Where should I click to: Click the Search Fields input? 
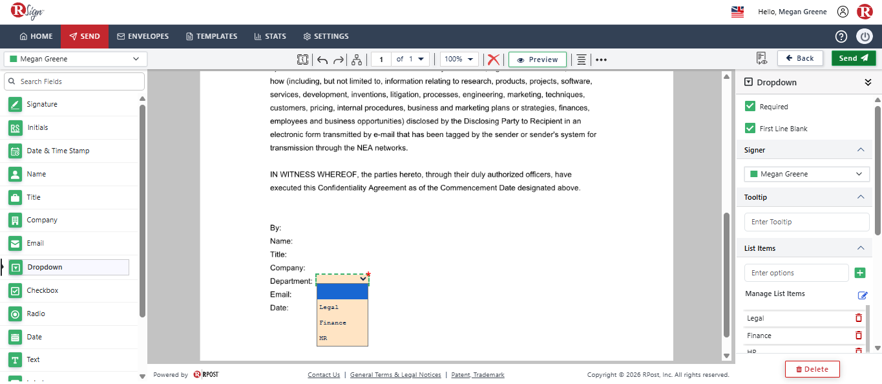74,81
